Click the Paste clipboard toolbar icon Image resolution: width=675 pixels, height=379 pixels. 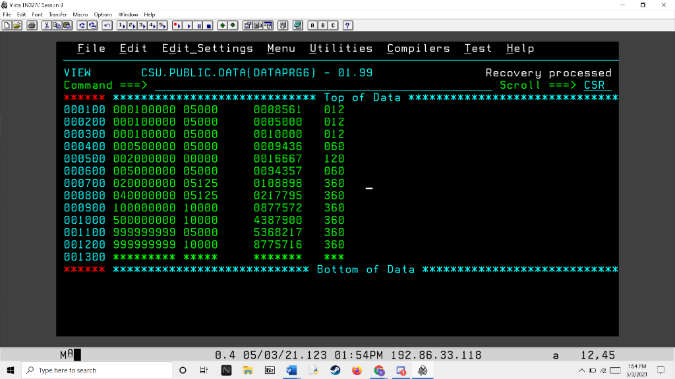(67, 26)
